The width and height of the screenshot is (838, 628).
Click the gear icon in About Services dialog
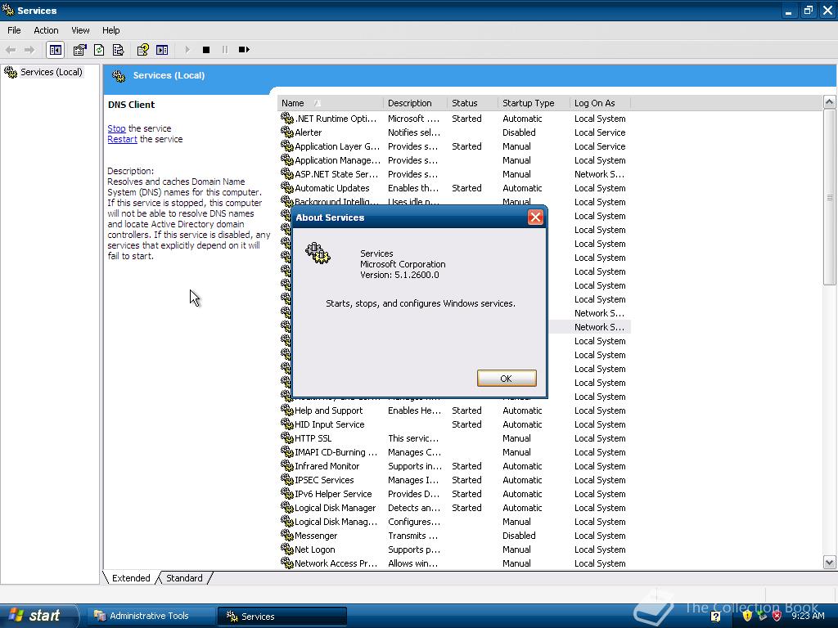[x=318, y=253]
